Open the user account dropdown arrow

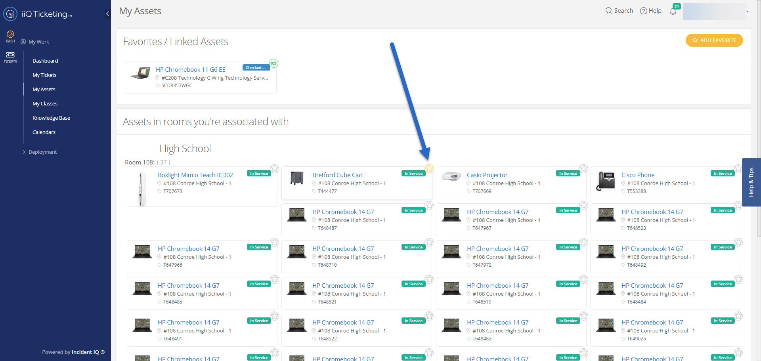point(748,11)
